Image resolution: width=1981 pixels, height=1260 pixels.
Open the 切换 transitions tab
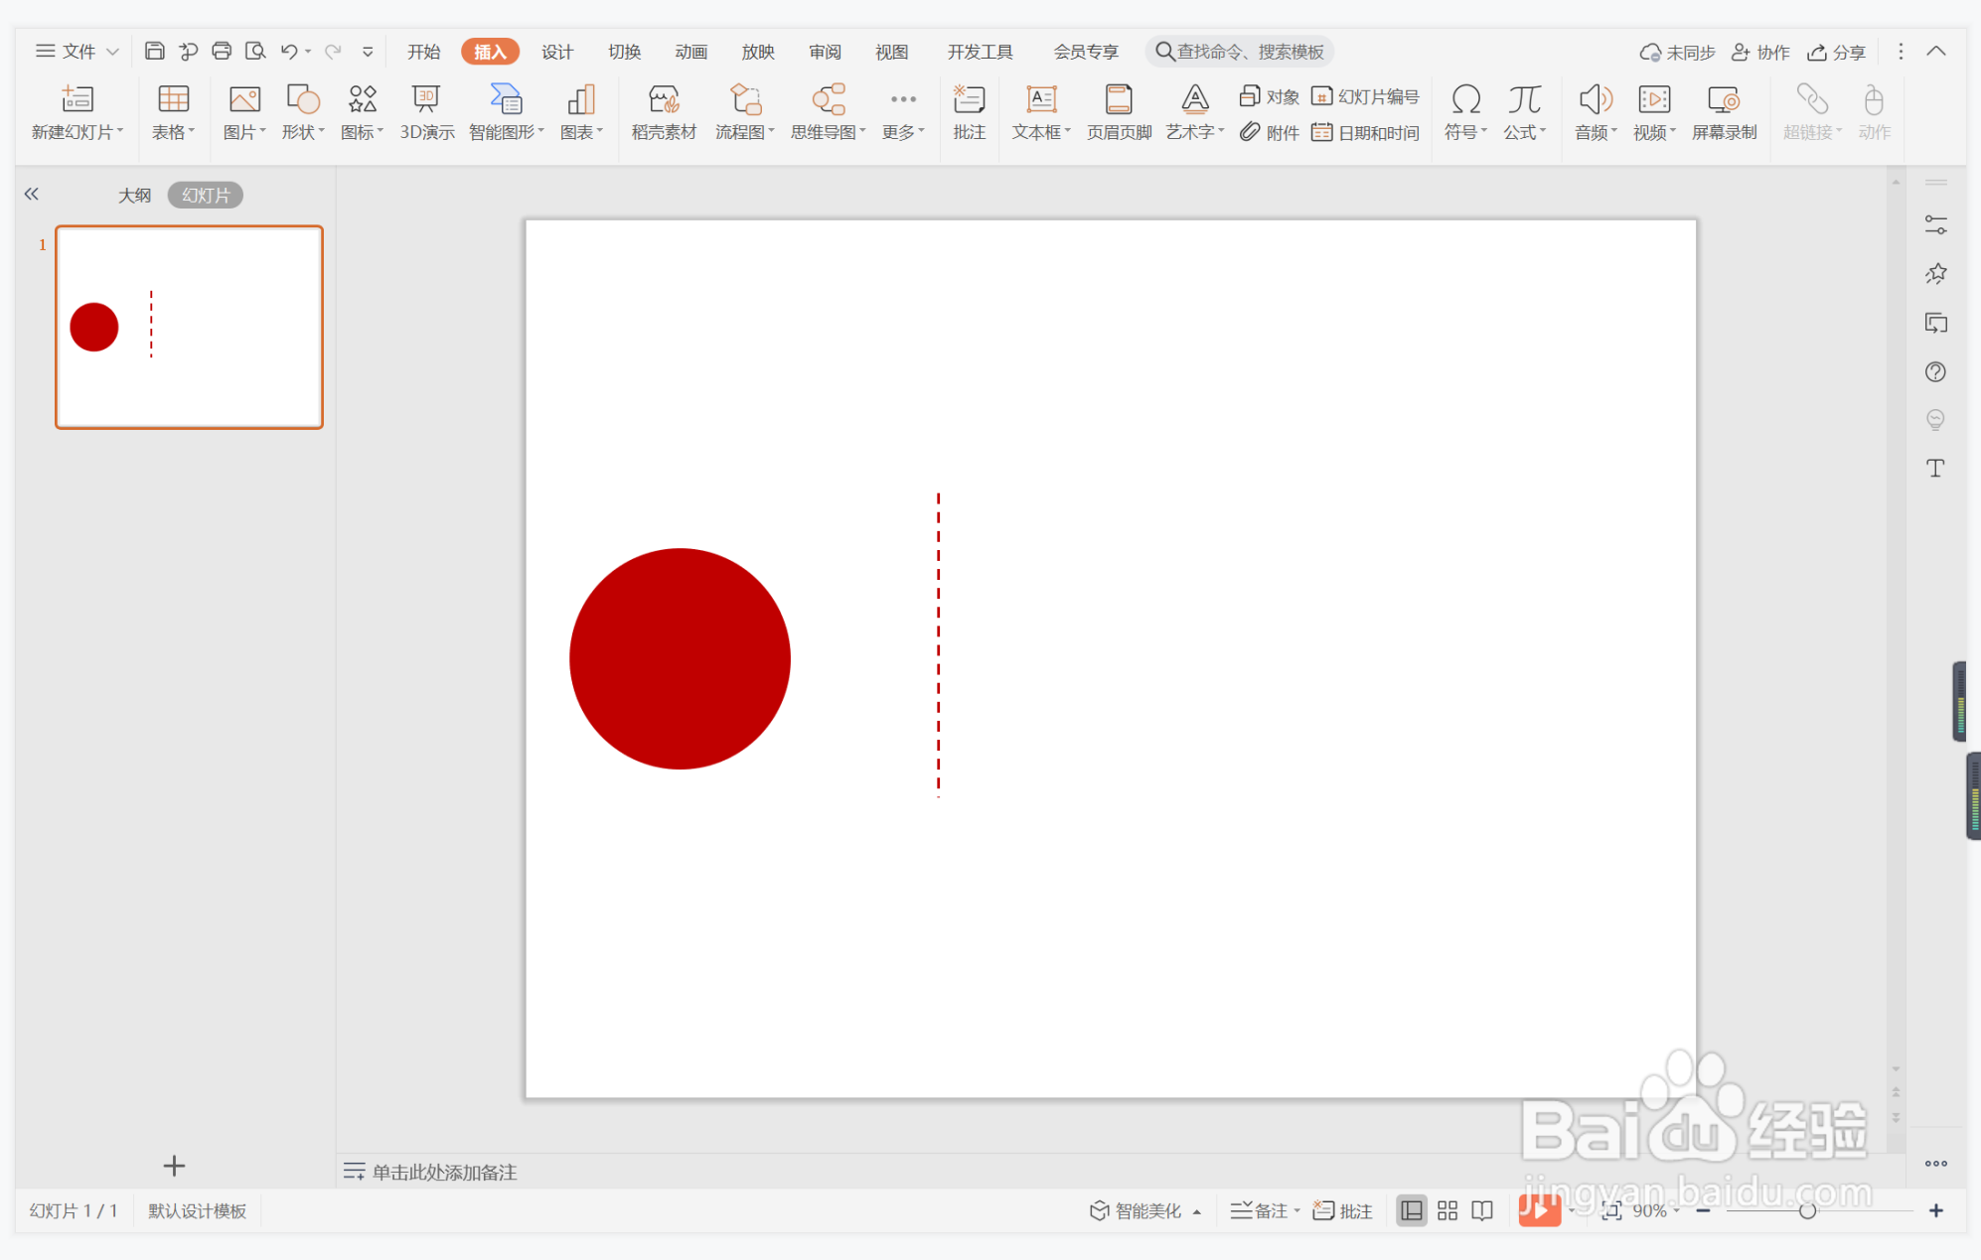click(x=625, y=52)
